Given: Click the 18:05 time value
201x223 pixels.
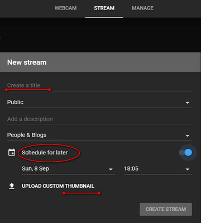Looking at the screenshot, I should (x=131, y=169).
